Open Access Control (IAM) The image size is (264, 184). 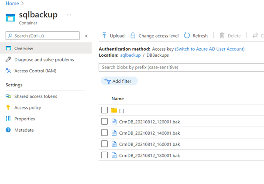[35, 71]
